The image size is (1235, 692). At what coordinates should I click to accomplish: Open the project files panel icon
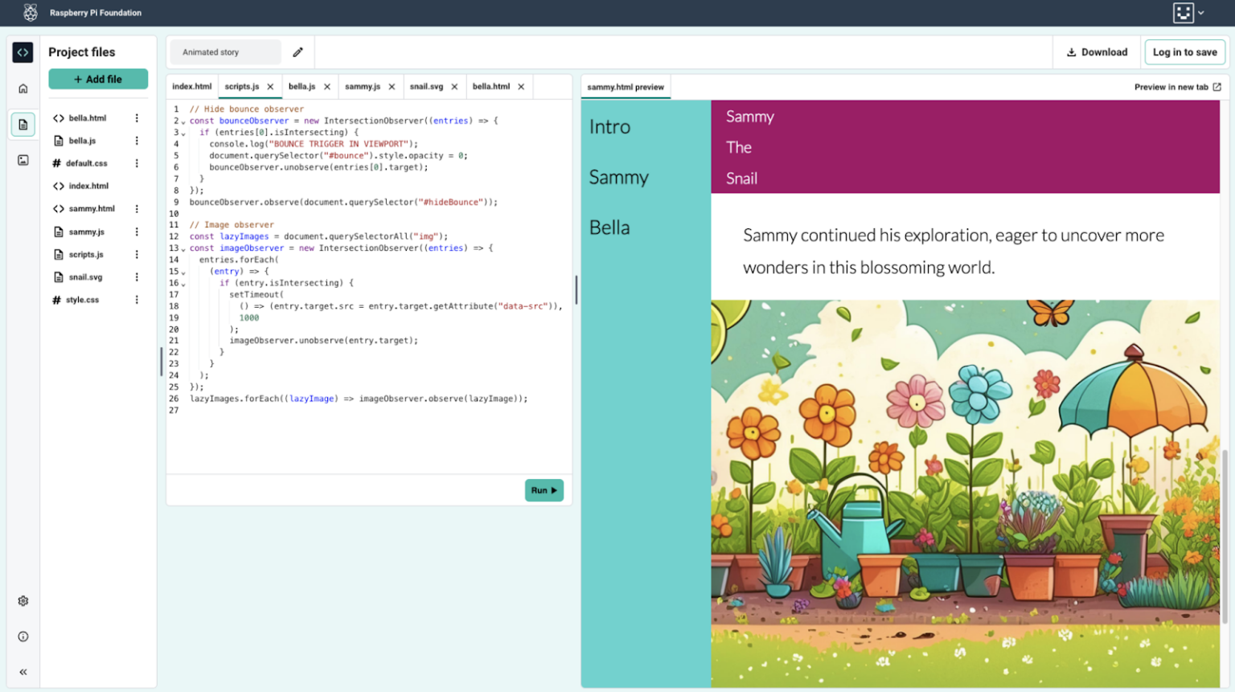23,125
